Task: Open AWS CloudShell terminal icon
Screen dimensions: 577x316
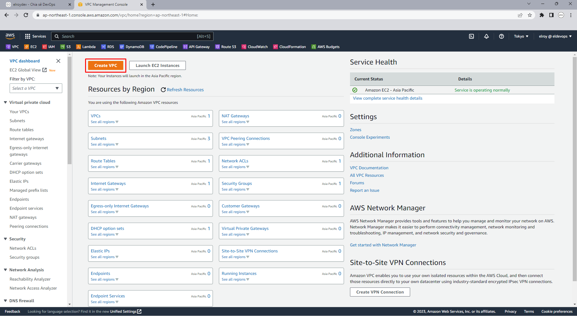Action: (471, 36)
